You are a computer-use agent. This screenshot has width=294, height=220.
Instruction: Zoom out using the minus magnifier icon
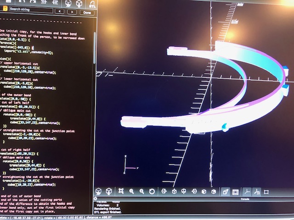(x=141, y=191)
